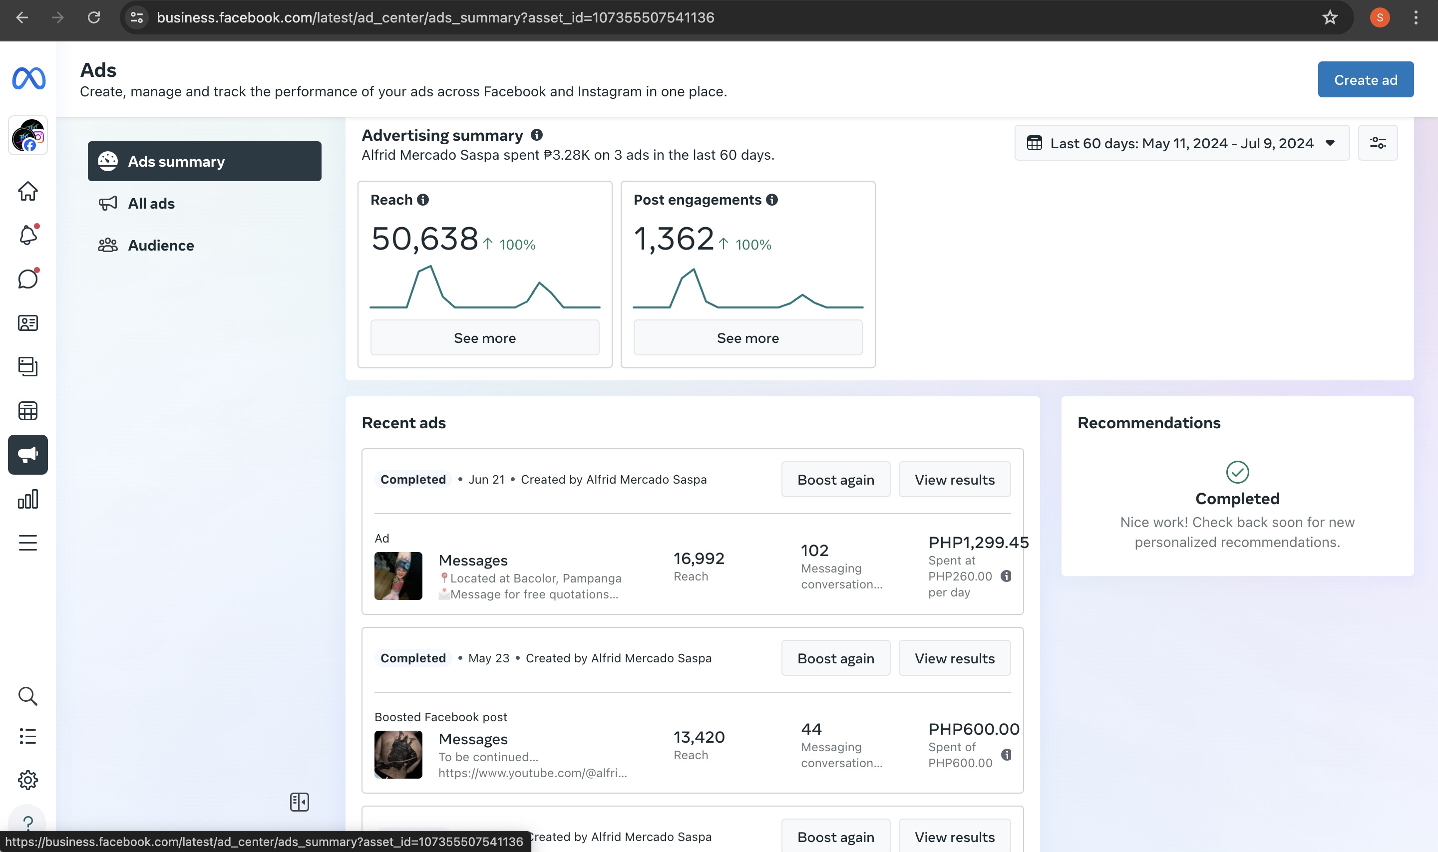
Task: Open the Settings gear icon
Action: click(x=27, y=780)
